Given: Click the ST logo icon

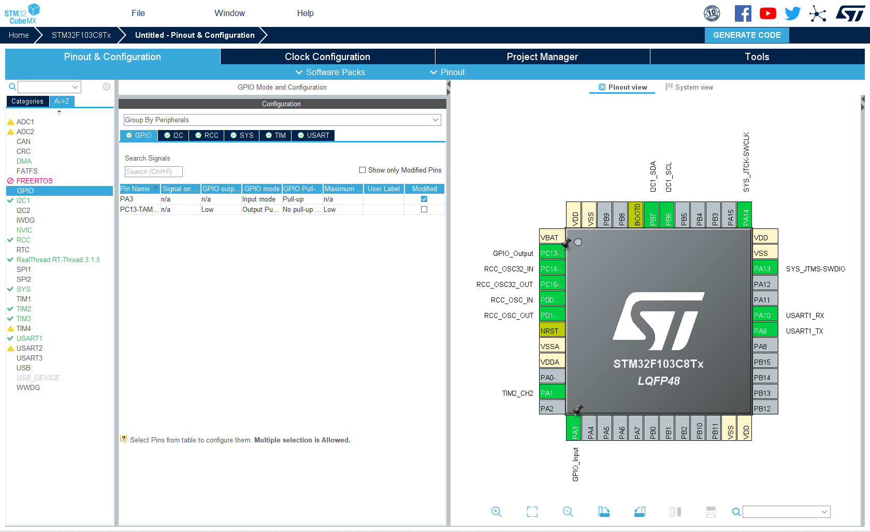Looking at the screenshot, I should tap(850, 13).
